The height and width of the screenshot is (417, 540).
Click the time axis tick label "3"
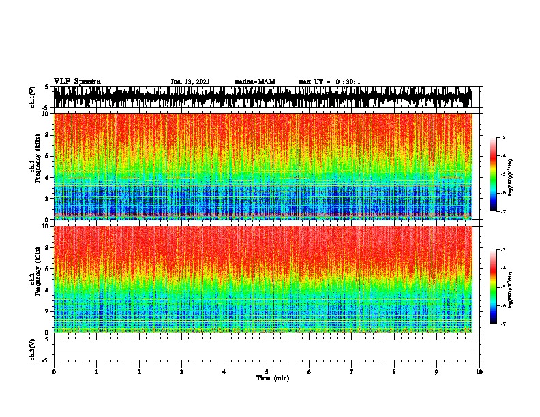tap(181, 372)
